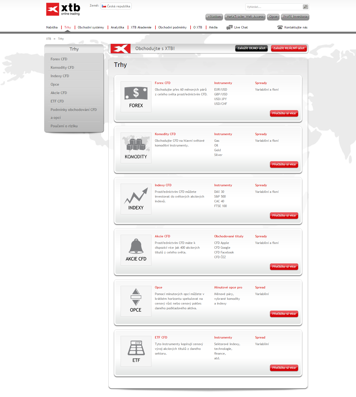Select Forex CFD in sidebar

[x=59, y=59]
